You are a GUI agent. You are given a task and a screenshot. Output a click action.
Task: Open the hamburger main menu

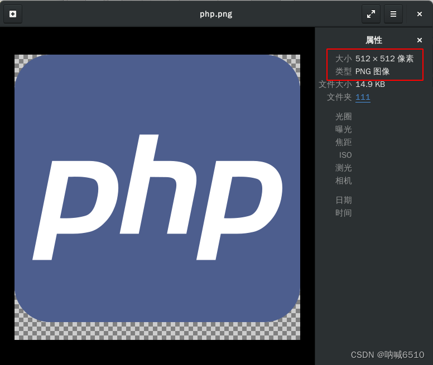click(393, 14)
